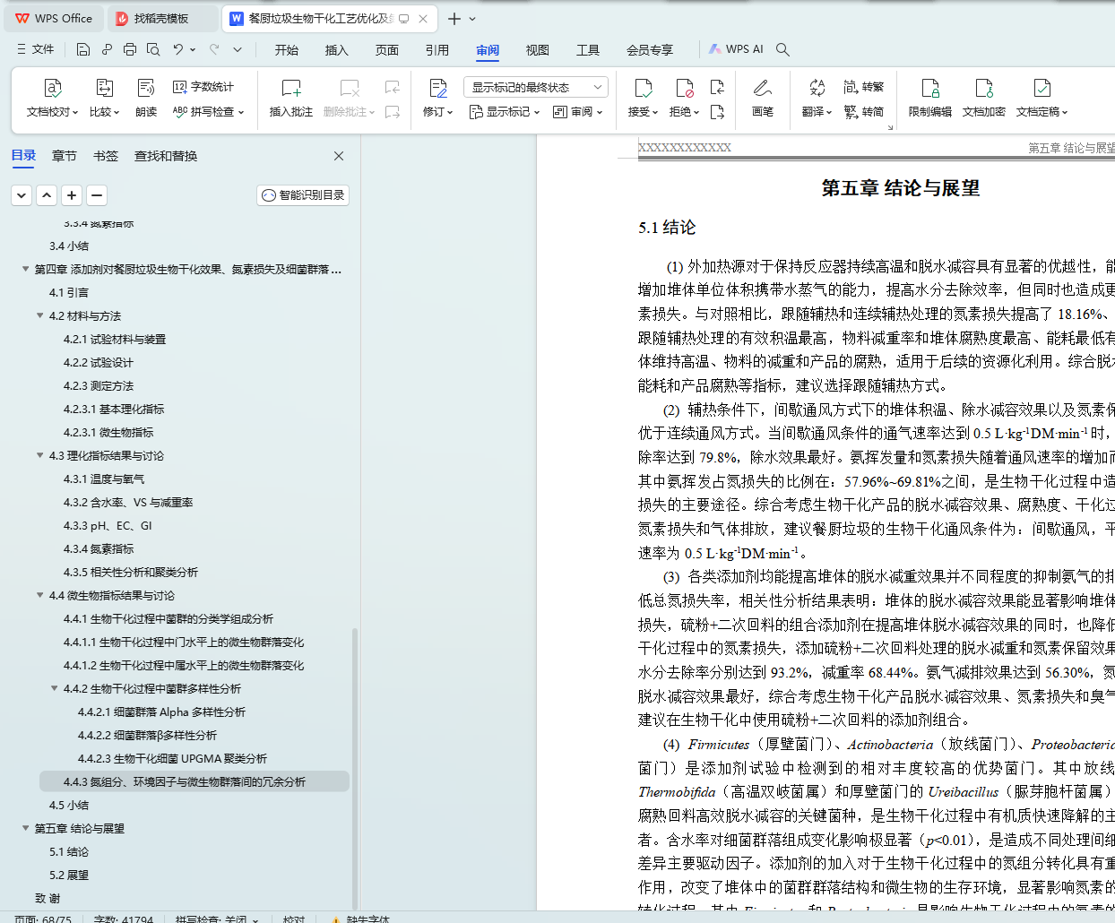
Task: Open 显示标记的最终状态 dropdown
Action: 536,87
